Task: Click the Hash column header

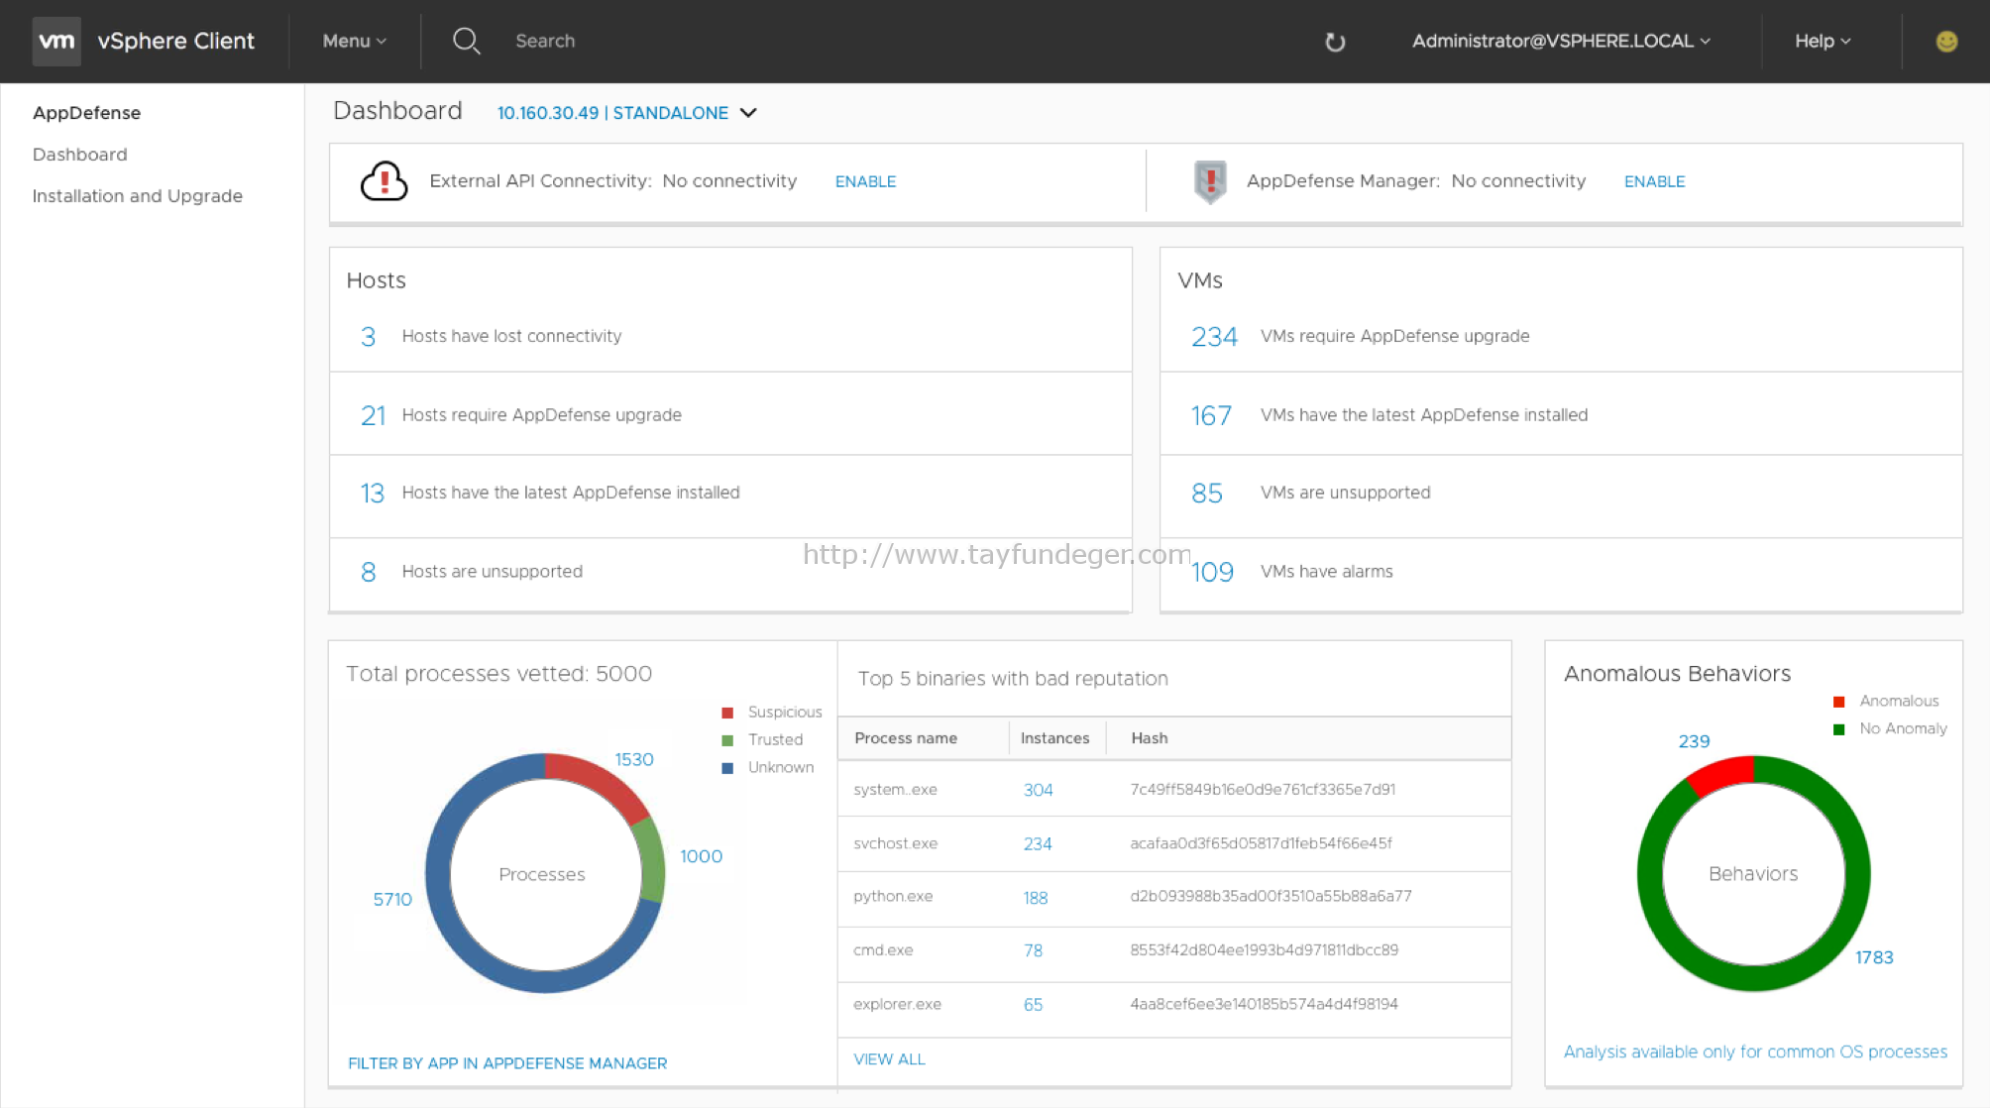Action: tap(1150, 738)
